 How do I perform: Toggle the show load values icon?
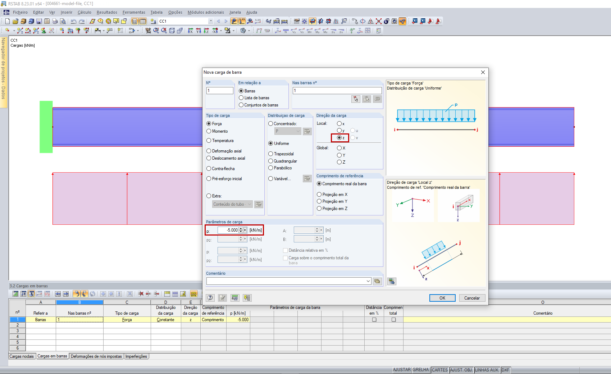coord(242,21)
